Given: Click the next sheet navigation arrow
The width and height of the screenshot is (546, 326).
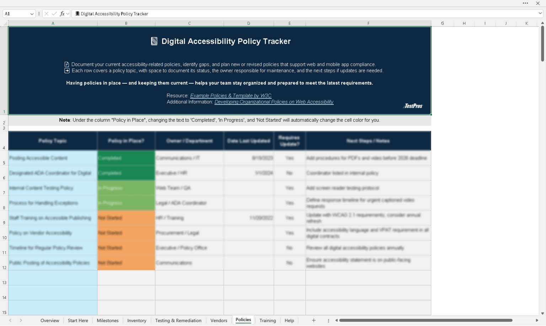Looking at the screenshot, I should tap(21, 320).
